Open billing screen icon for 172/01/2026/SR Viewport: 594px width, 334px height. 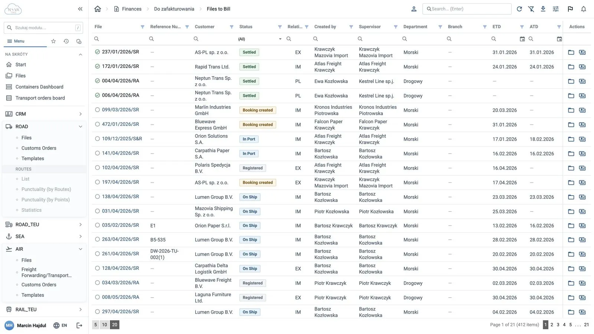coord(582,67)
